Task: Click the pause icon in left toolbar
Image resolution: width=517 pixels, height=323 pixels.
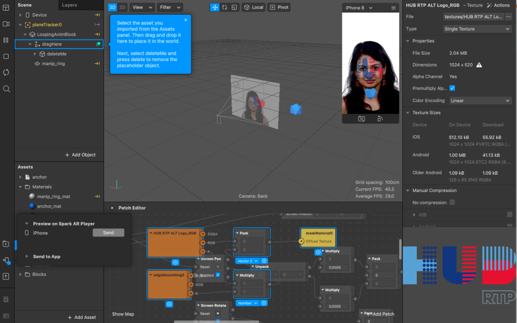Action: [6, 40]
